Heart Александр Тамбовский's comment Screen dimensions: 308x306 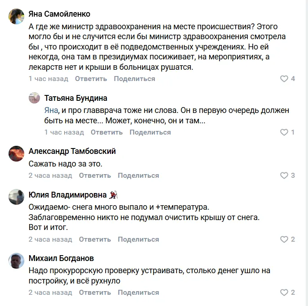[x=284, y=175]
